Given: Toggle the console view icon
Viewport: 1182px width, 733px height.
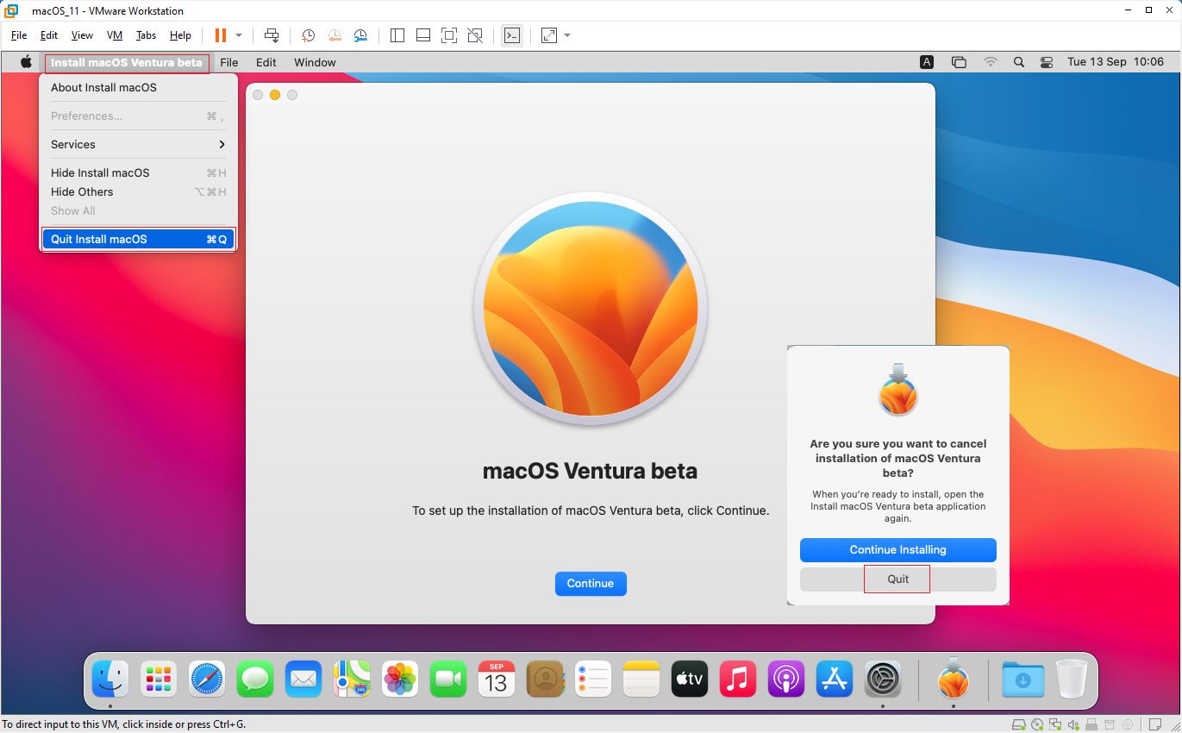Looking at the screenshot, I should coord(512,35).
